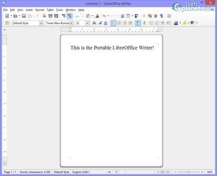Toggle AutoSpellcheck highlighted button
The height and width of the screenshot is (176, 217).
pos(69,16)
